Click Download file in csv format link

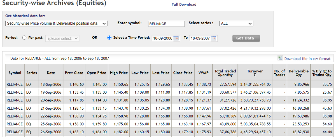click(307, 59)
